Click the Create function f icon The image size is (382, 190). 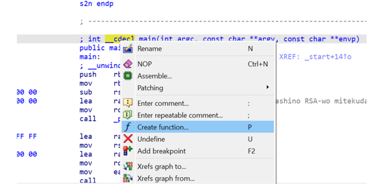click(128, 127)
